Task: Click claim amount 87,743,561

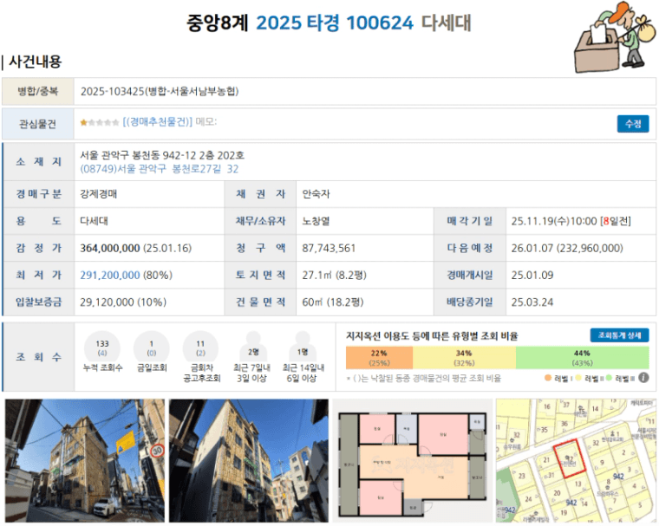Action: coord(329,248)
